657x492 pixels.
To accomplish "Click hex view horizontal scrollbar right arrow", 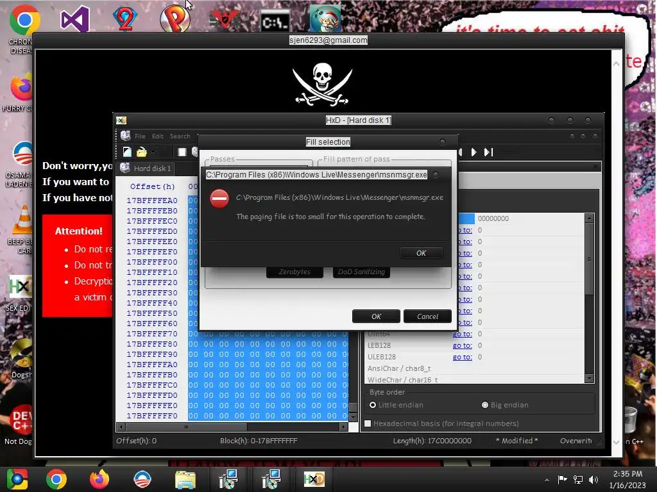I will coord(344,427).
